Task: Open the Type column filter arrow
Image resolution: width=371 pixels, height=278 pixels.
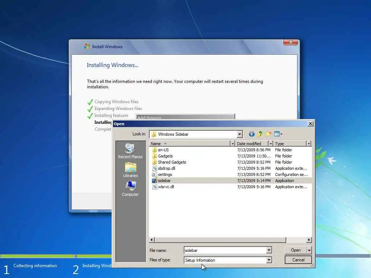Action: click(x=309, y=144)
